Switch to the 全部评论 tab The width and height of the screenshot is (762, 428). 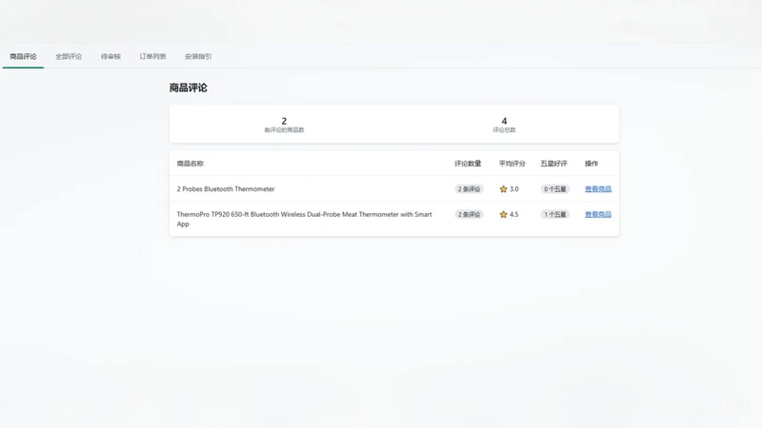(x=69, y=57)
